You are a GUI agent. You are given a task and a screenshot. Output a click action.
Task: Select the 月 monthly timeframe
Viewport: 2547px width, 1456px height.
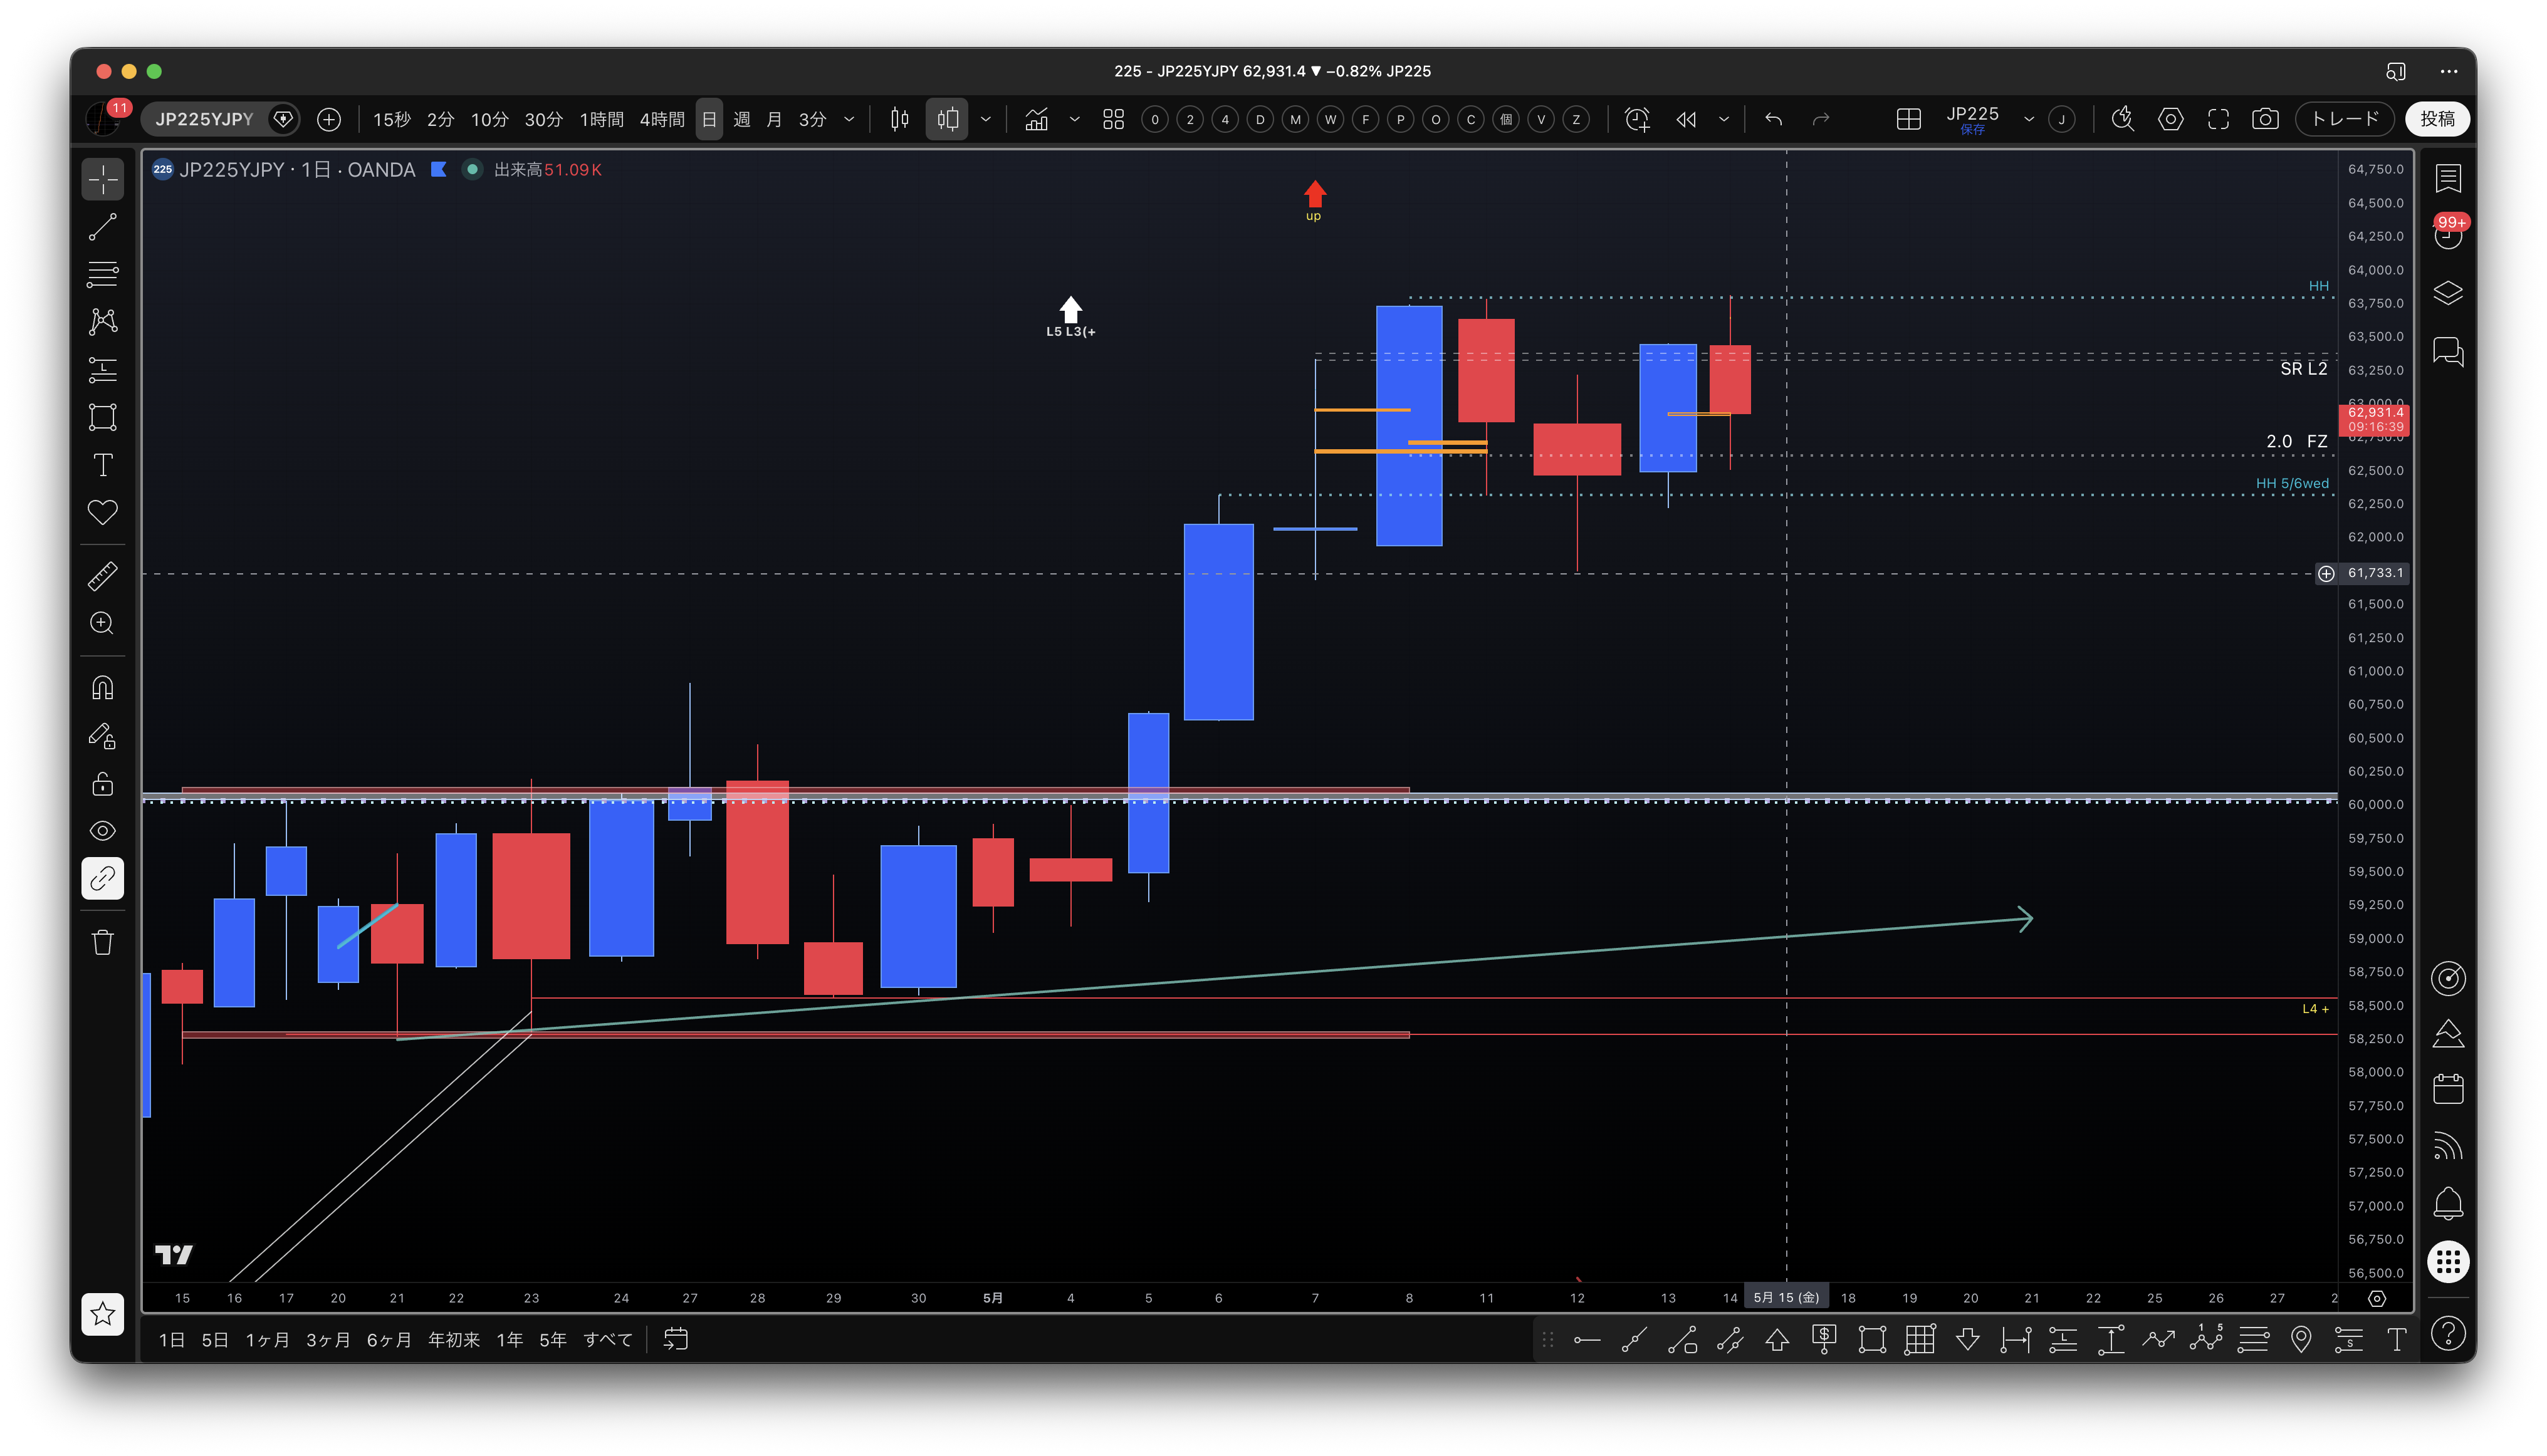click(x=773, y=120)
